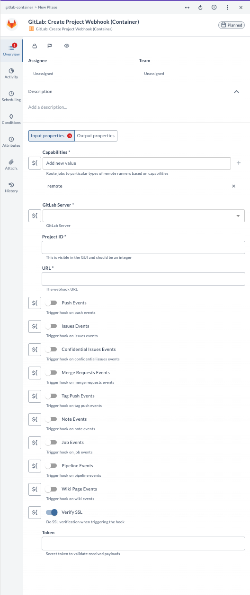Click the URL input field
Viewport: 250px width, 595px height.
click(143, 279)
